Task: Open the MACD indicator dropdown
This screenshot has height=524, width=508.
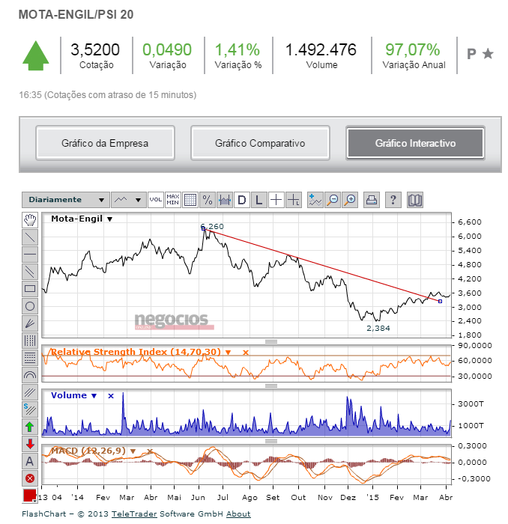Action: coord(133,451)
